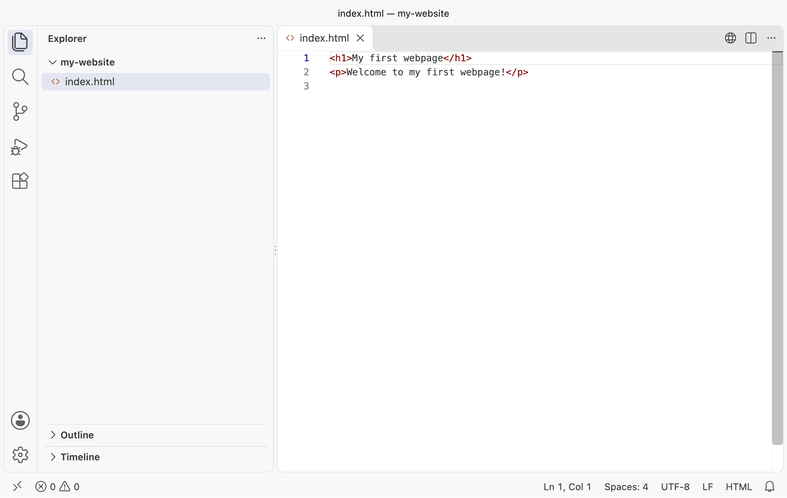Click line number 2 in the gutter

point(306,72)
